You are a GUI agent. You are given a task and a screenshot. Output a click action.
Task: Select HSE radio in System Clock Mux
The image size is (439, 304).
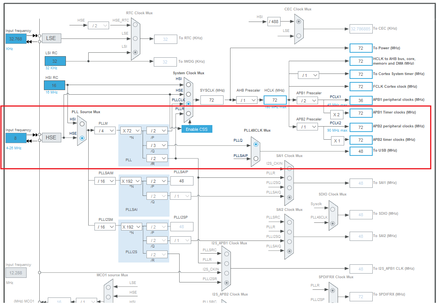coord(188,94)
